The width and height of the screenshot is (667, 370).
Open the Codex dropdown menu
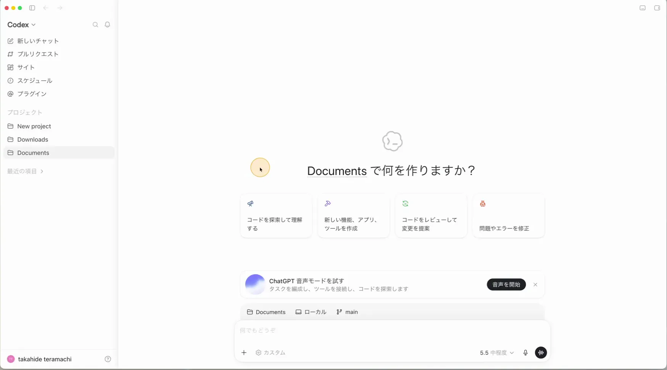(21, 25)
